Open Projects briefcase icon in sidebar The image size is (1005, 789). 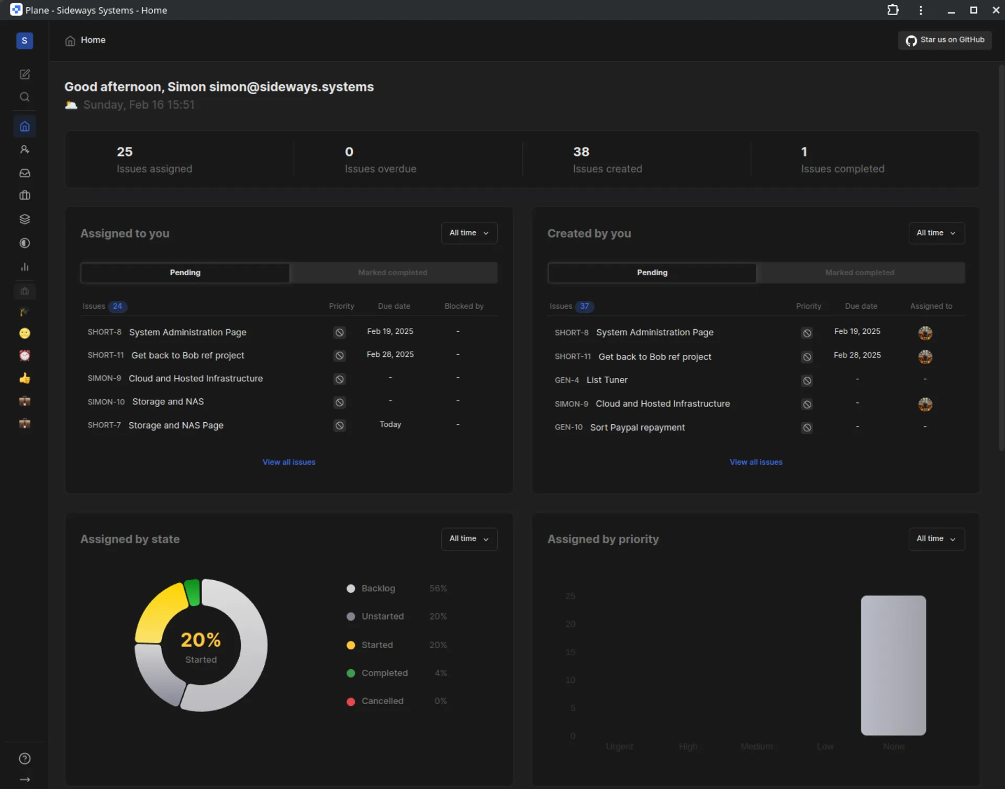pos(25,196)
